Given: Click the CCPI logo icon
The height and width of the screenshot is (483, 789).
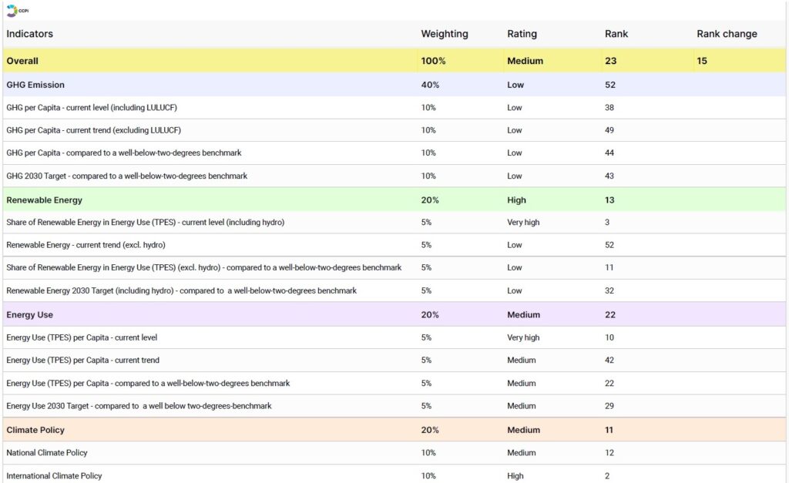Looking at the screenshot, I should [x=11, y=10].
